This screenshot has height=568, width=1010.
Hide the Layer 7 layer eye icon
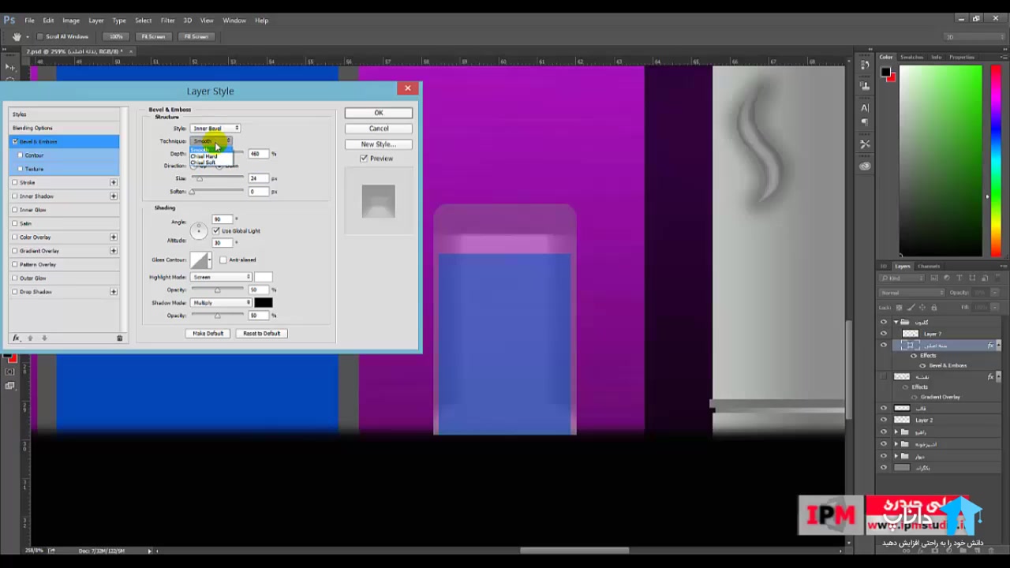884,334
